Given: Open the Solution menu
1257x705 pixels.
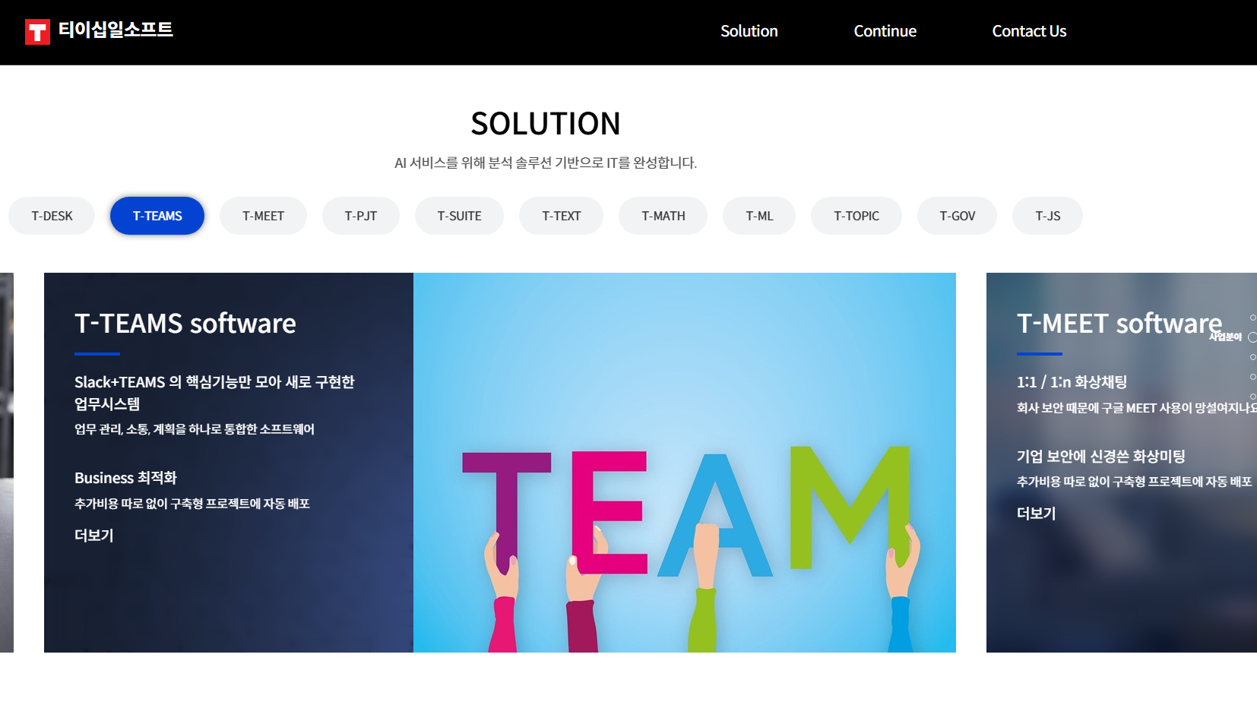Looking at the screenshot, I should [x=749, y=31].
